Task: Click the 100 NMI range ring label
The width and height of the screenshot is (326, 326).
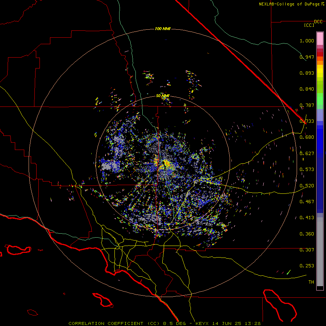Action: (163, 29)
